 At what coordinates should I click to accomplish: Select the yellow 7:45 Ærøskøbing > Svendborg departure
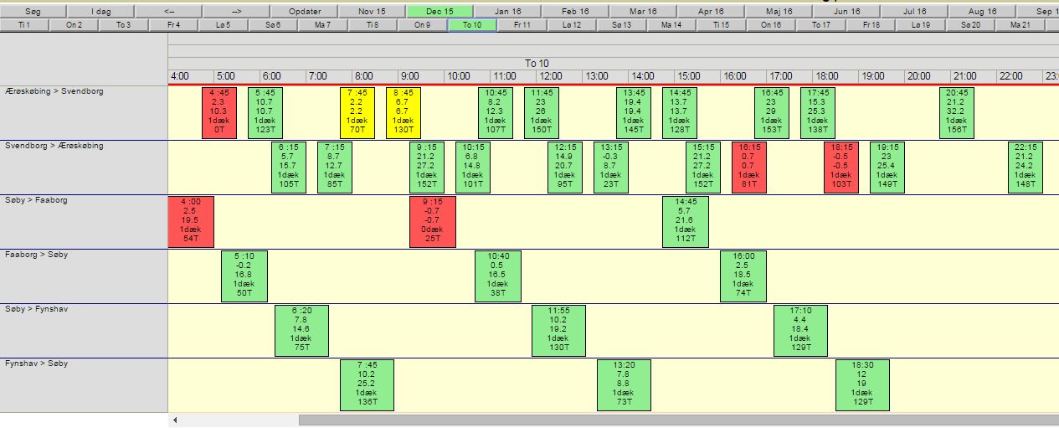pos(357,111)
